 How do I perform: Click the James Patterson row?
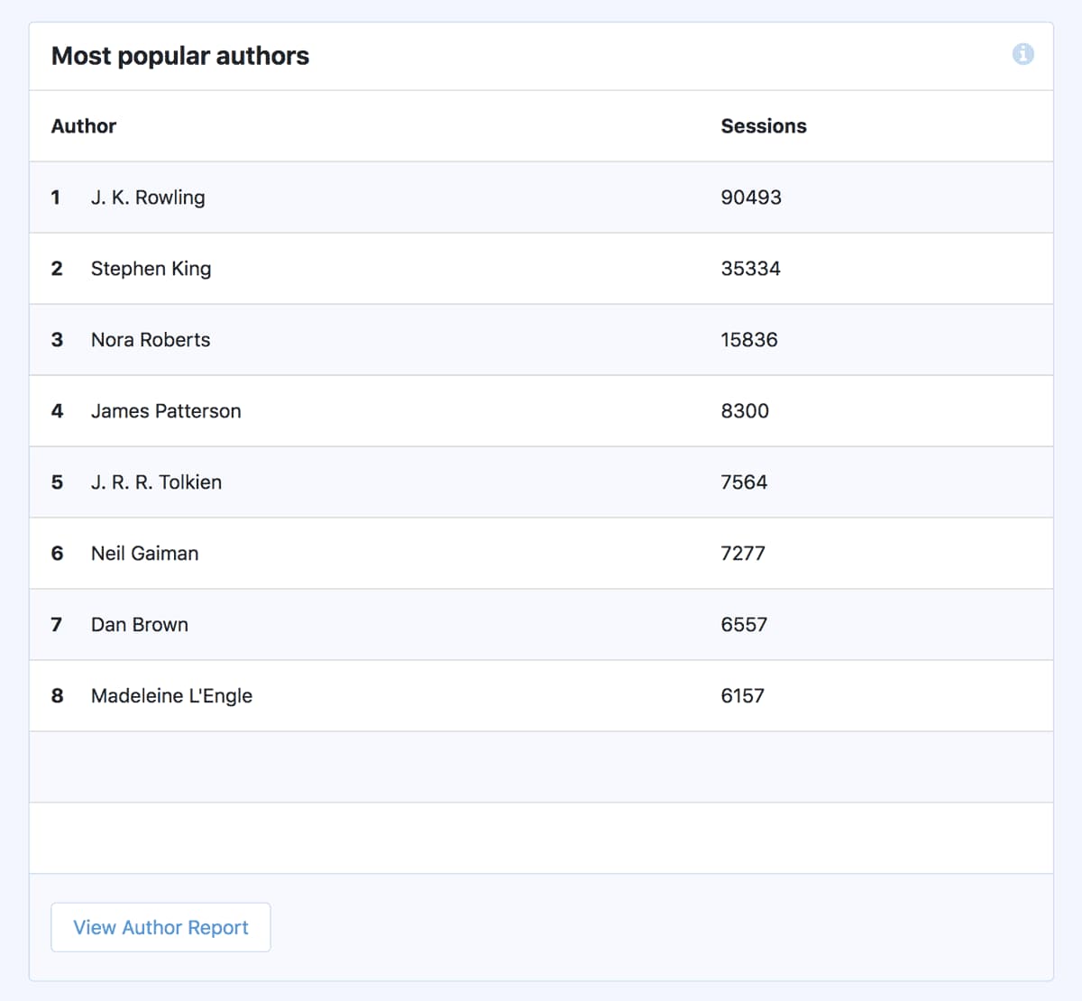pyautogui.click(x=166, y=410)
